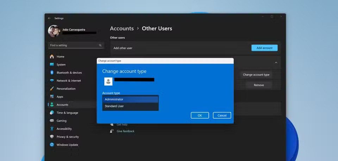Confirm with the OK button
Screen dimensions: 338x161
coord(200,115)
